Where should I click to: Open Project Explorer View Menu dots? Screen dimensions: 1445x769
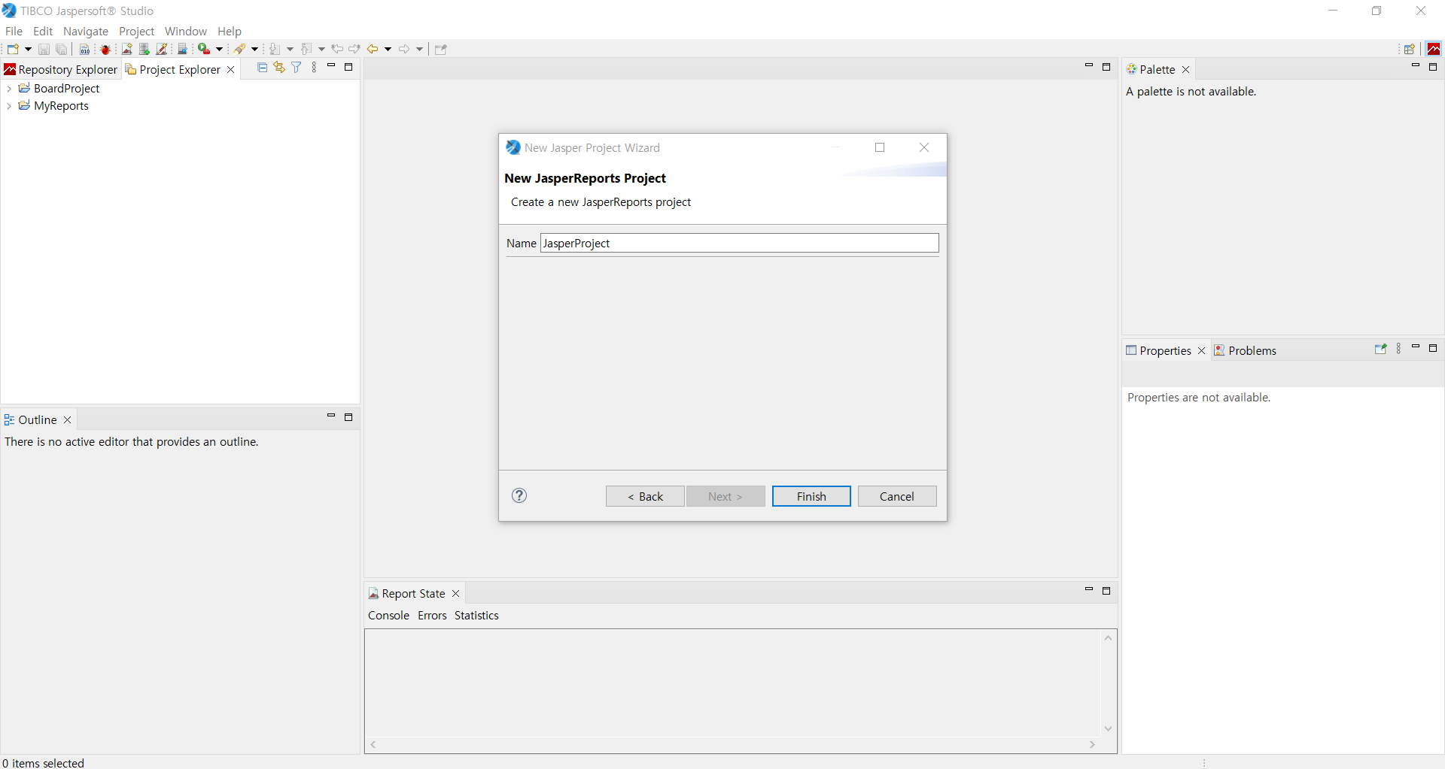(x=314, y=68)
